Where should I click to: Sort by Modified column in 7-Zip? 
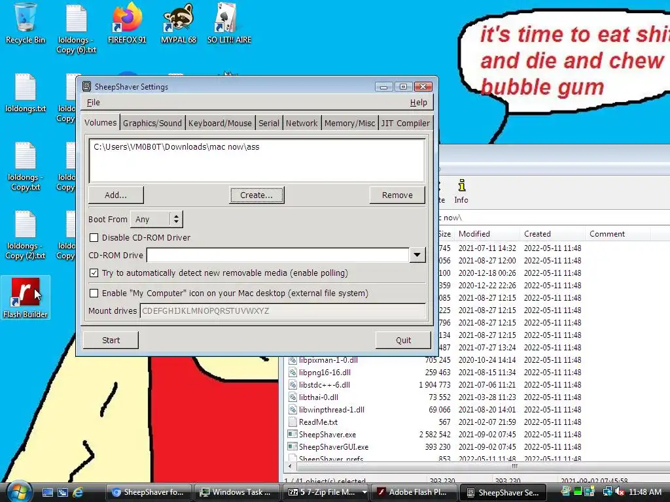pos(487,234)
